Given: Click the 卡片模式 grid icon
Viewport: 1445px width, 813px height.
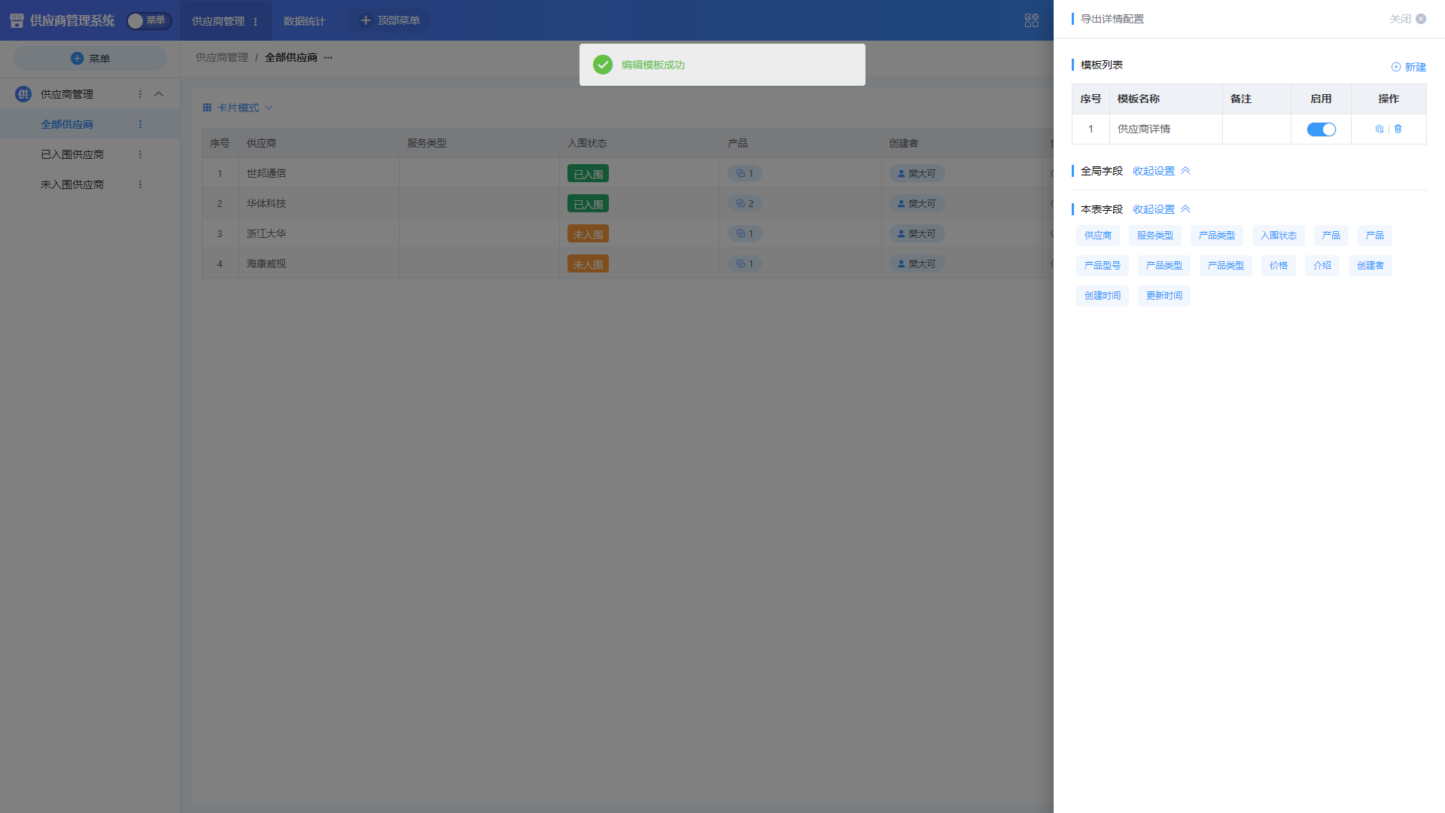Looking at the screenshot, I should pos(207,108).
